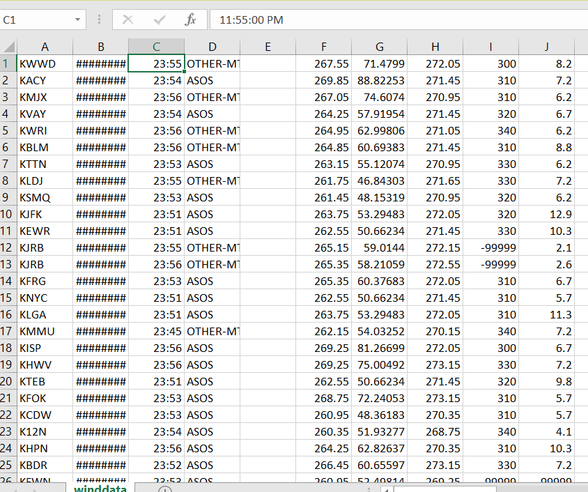Select column A header

45,47
